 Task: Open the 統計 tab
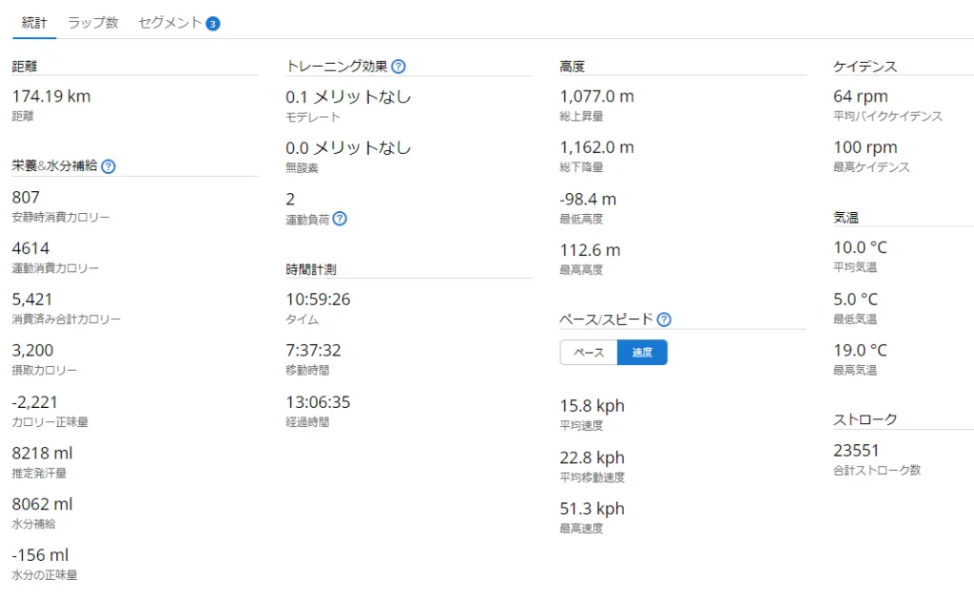click(x=34, y=22)
